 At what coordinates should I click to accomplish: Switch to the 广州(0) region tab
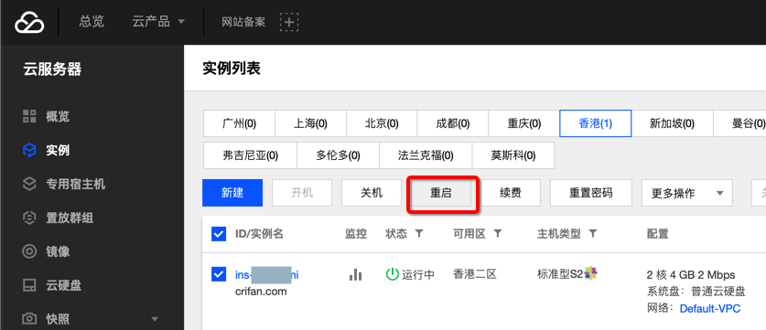[239, 123]
